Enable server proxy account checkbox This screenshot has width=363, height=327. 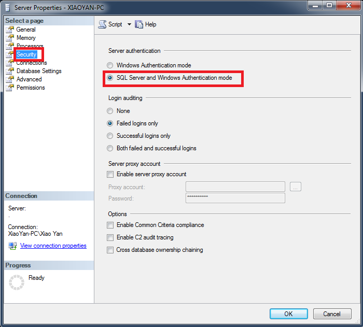[110, 174]
